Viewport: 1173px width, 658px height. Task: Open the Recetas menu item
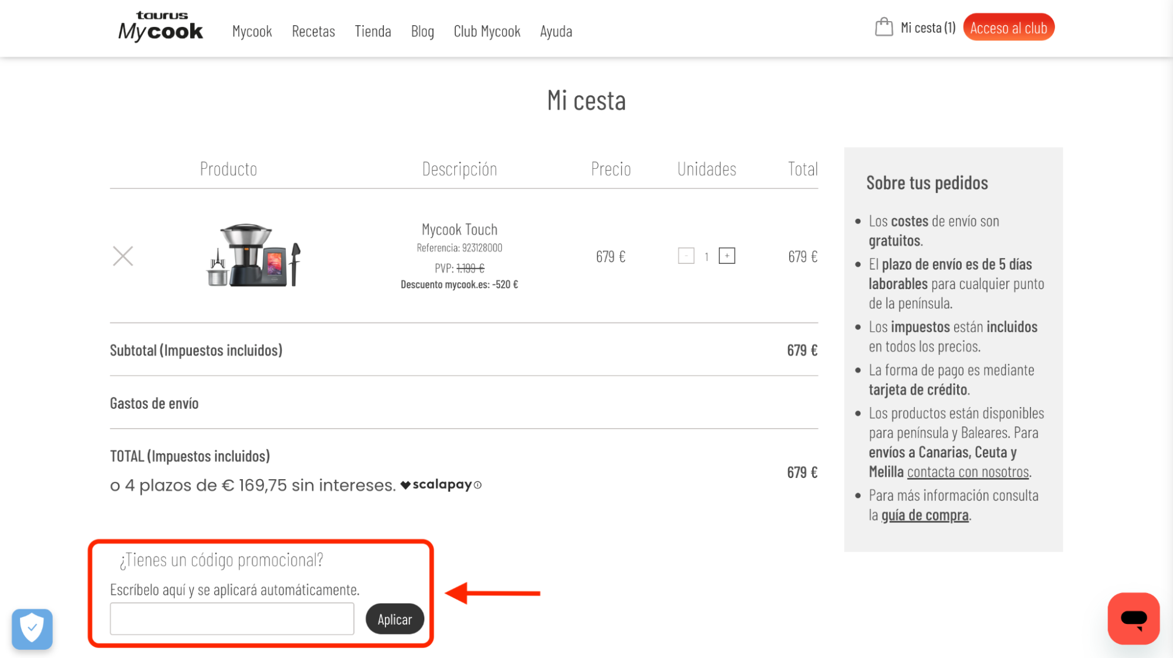tap(313, 31)
